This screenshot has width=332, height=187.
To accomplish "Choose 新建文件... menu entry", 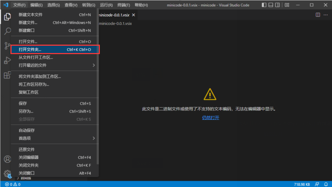I will pos(54,22).
